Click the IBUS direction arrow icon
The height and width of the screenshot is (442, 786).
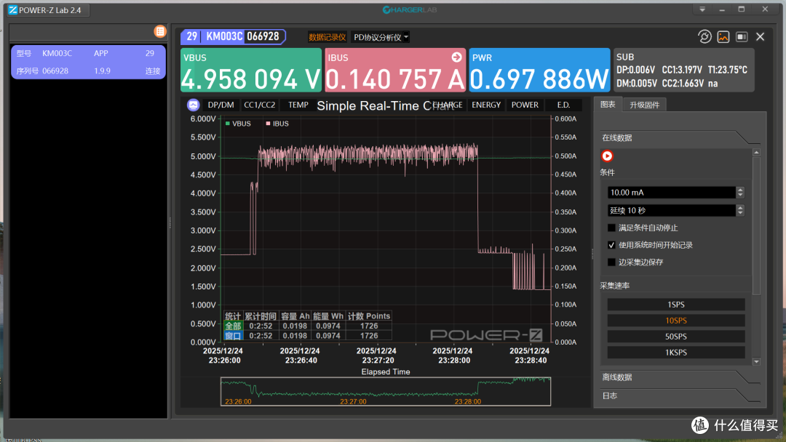pos(456,57)
